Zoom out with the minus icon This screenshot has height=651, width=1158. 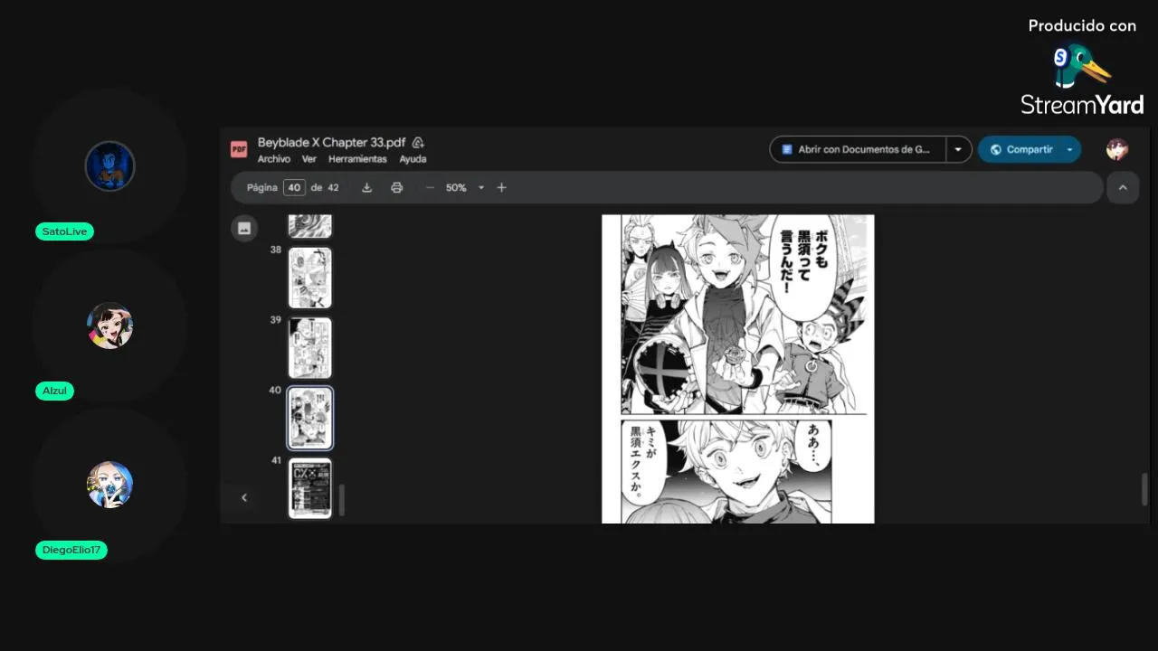430,187
